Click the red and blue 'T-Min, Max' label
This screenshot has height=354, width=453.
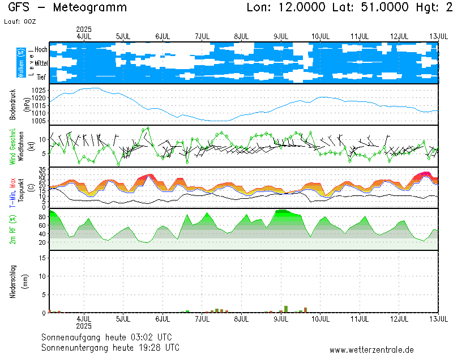12,193
